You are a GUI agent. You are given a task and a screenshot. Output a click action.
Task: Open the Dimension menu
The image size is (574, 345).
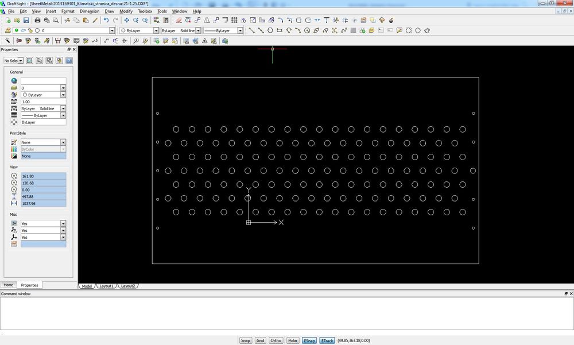(90, 11)
